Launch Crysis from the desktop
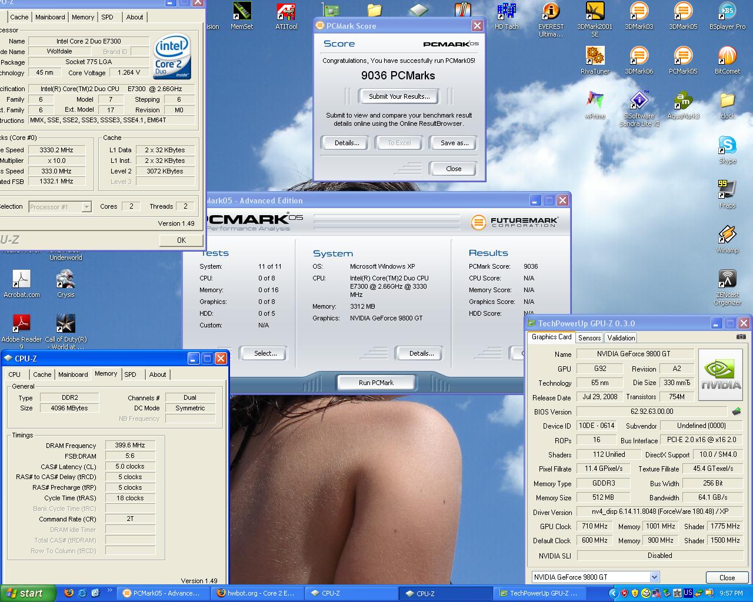This screenshot has height=602, width=753. pyautogui.click(x=66, y=284)
